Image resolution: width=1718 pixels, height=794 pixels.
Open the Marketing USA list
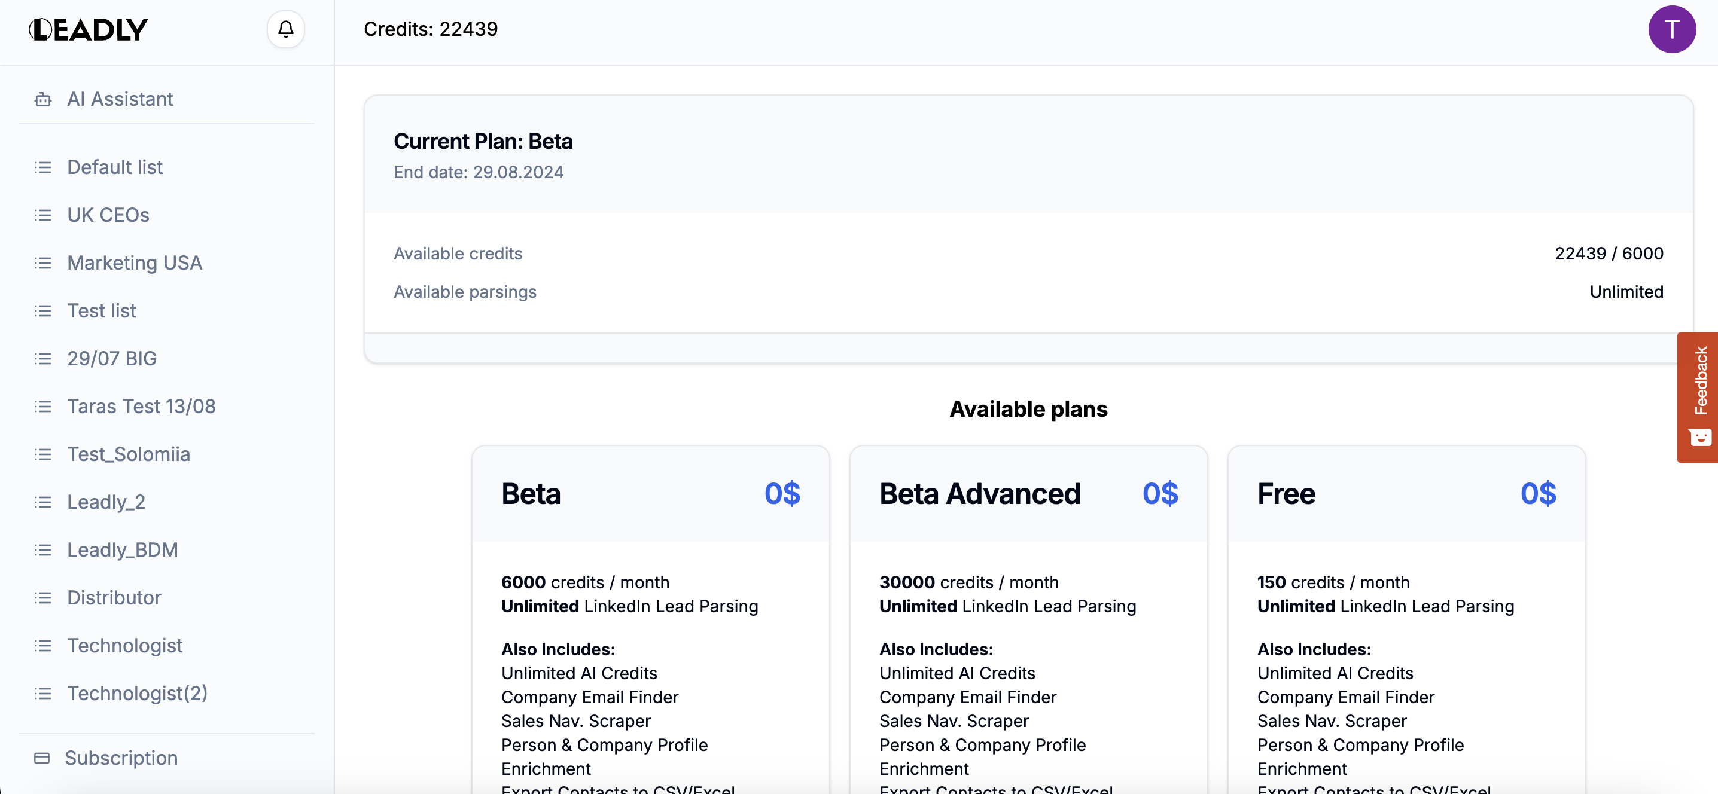point(134,262)
